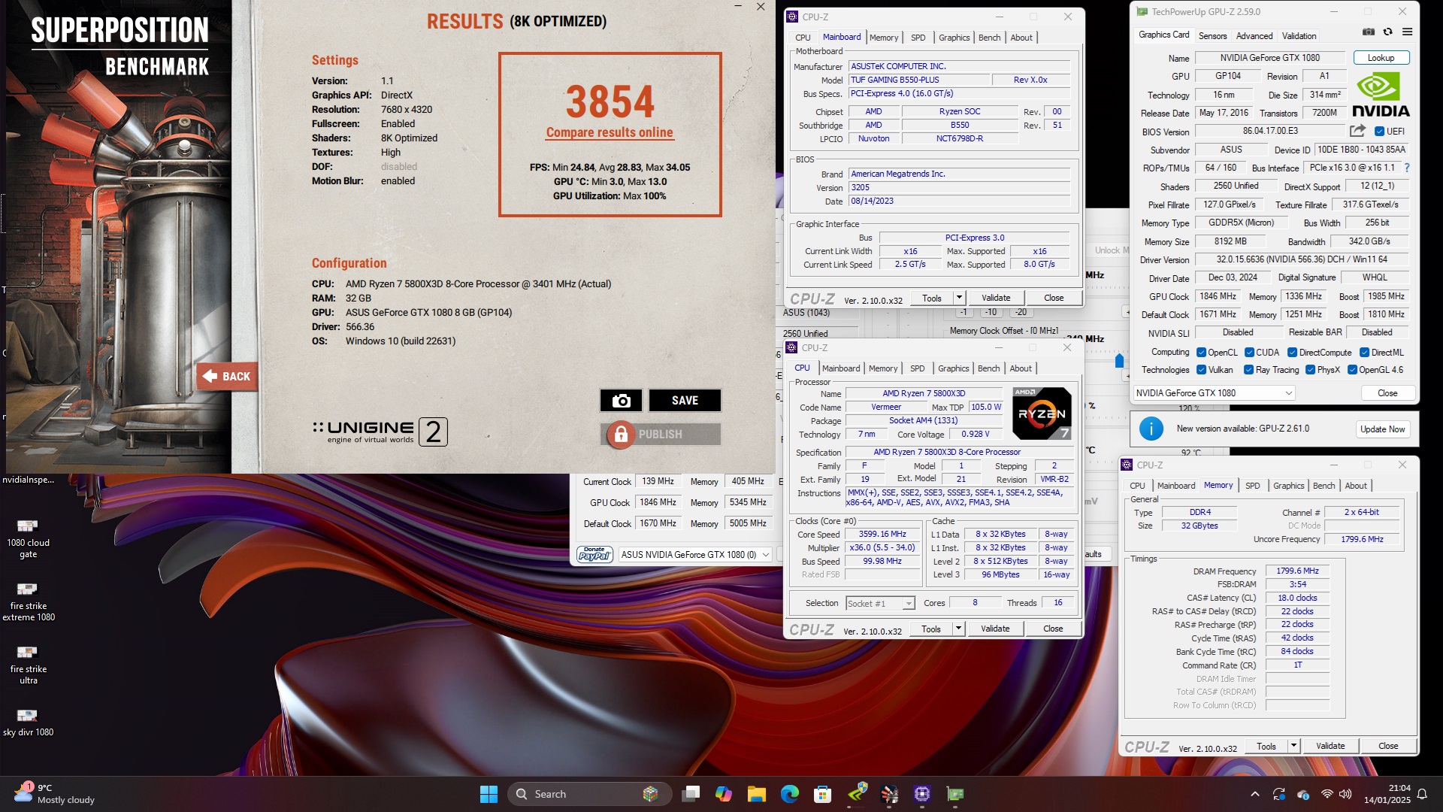Toggle the PhysX checkbox

(1310, 369)
